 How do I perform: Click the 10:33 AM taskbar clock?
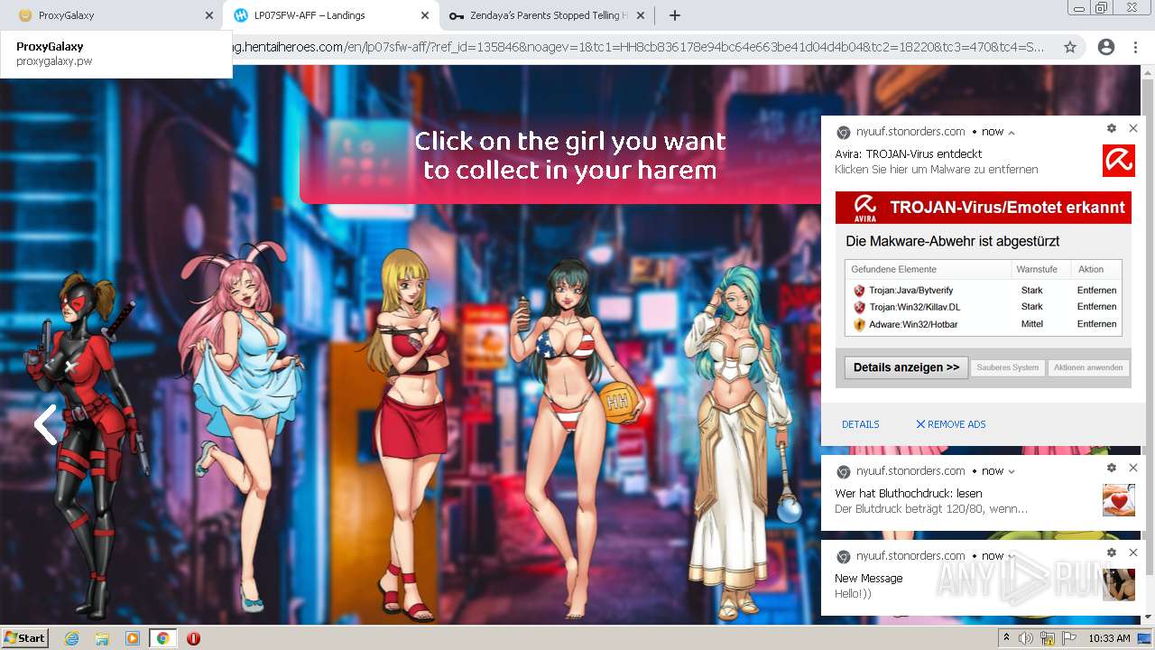(x=1109, y=638)
